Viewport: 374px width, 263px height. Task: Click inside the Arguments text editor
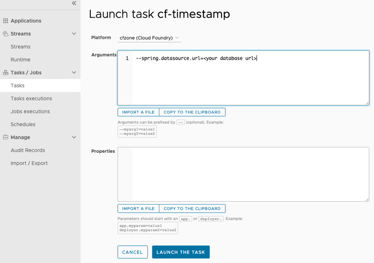coord(243,78)
